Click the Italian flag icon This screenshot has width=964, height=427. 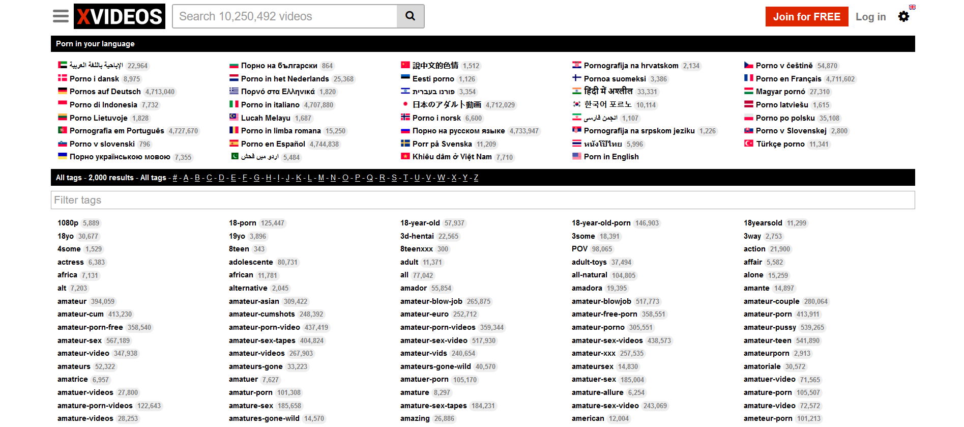coord(234,104)
